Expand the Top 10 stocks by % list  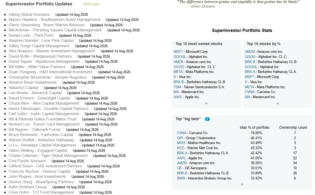(278, 104)
